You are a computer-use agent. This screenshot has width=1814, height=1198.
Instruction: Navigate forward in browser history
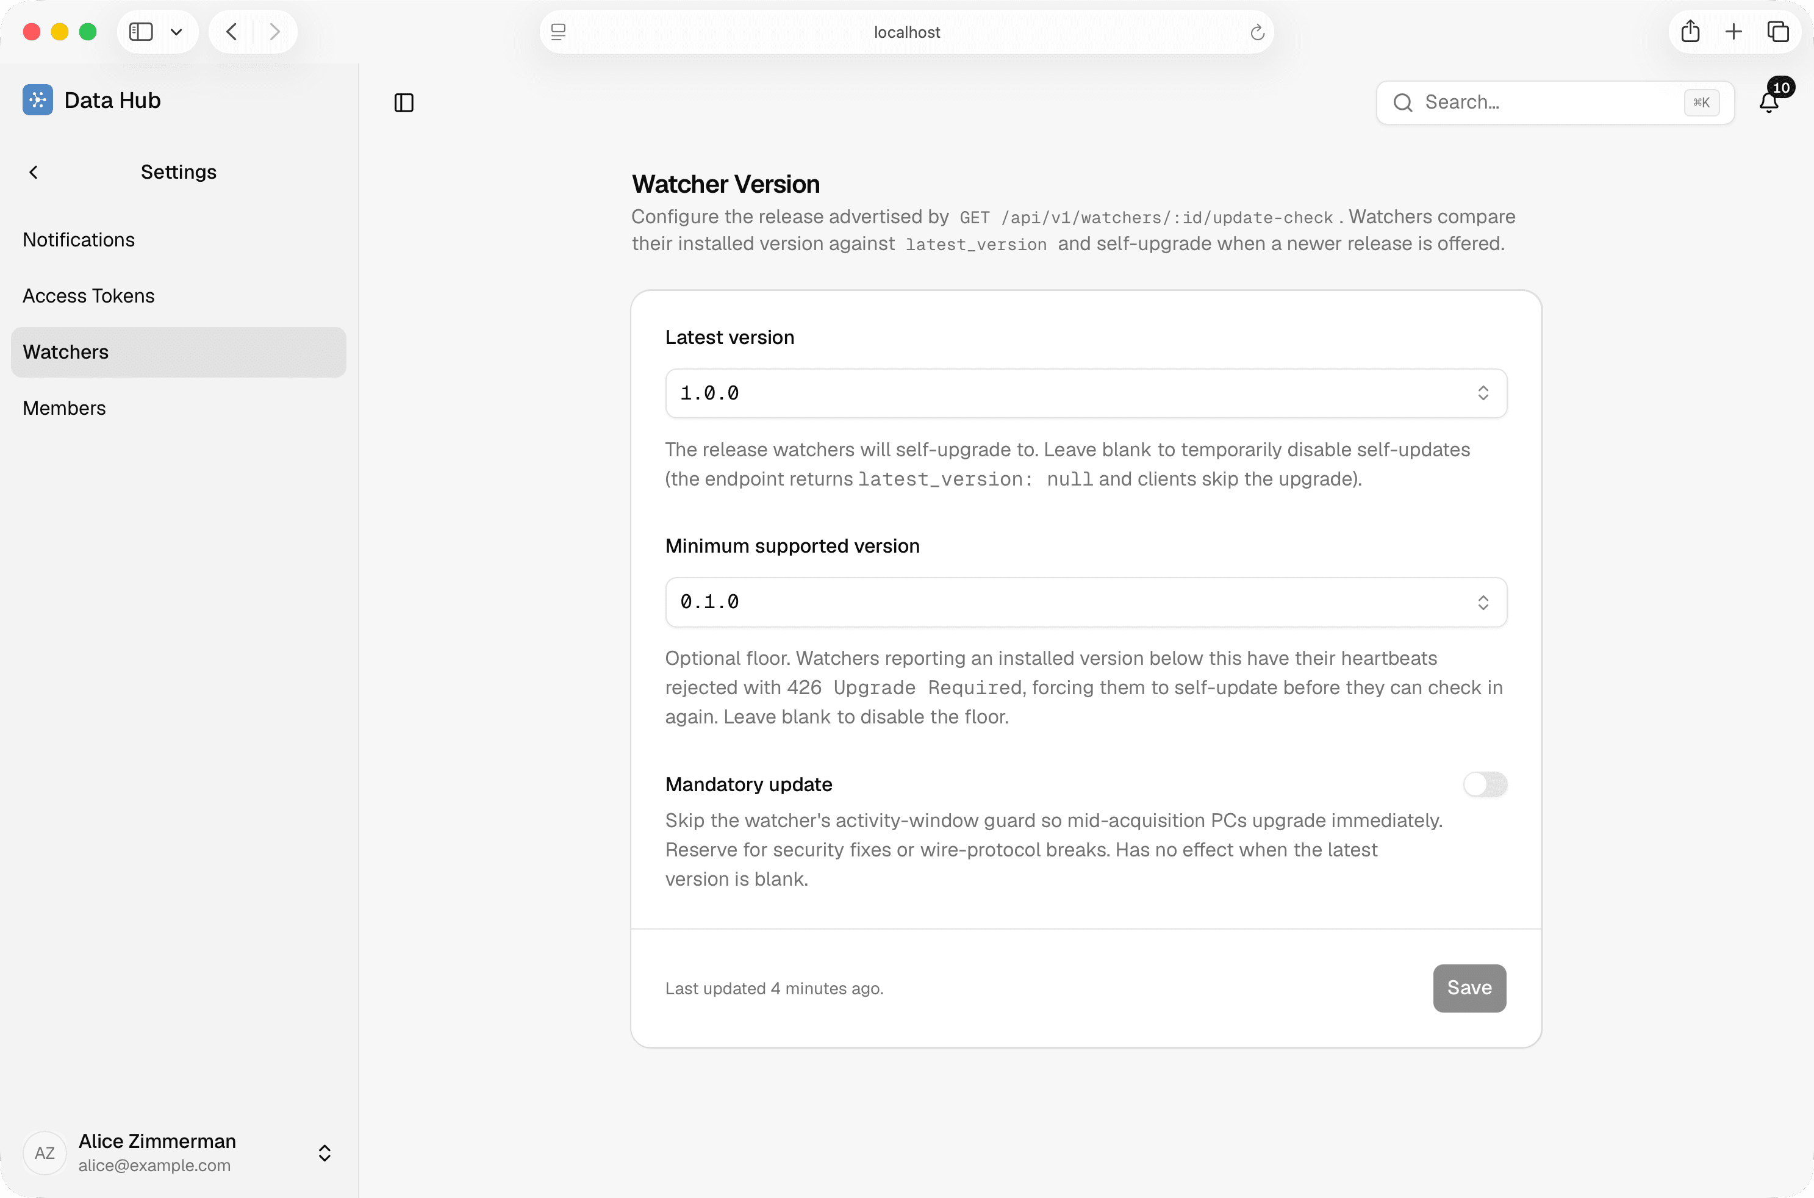275,31
